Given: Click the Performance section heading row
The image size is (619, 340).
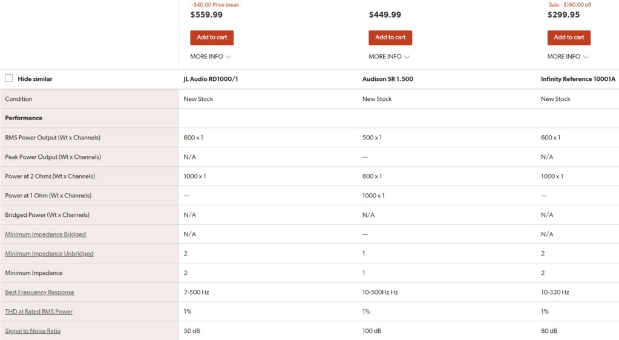Looking at the screenshot, I should click(310, 118).
